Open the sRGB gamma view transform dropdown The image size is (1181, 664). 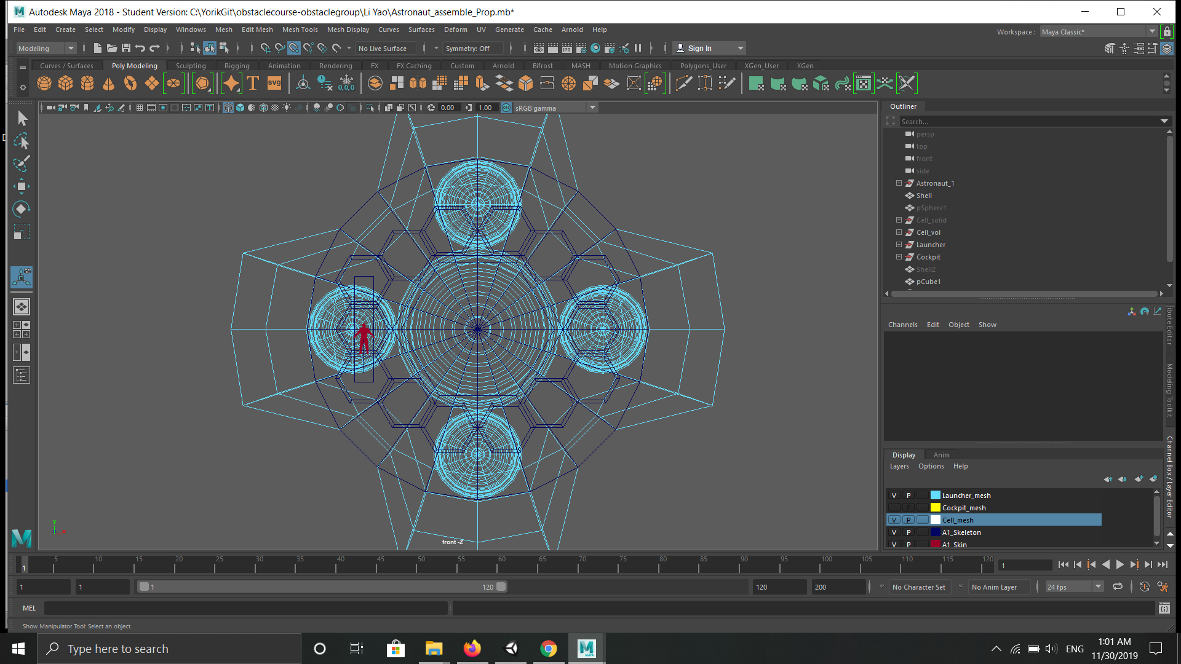[x=592, y=108]
